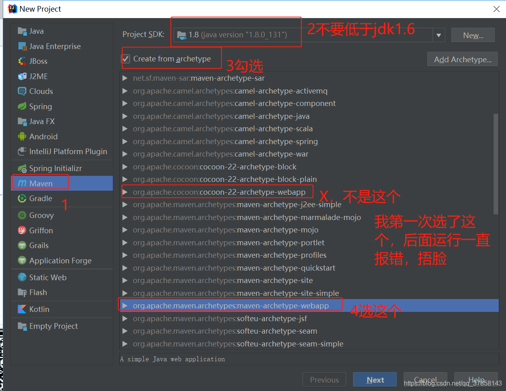Click the Griffon icon

pyautogui.click(x=22, y=230)
